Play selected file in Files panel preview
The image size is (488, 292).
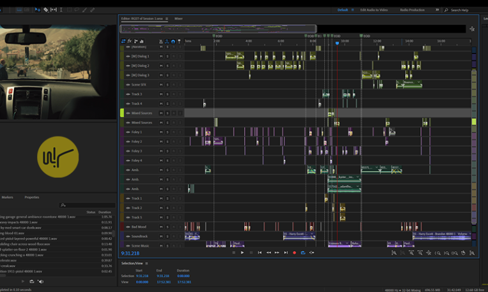(x=23, y=281)
